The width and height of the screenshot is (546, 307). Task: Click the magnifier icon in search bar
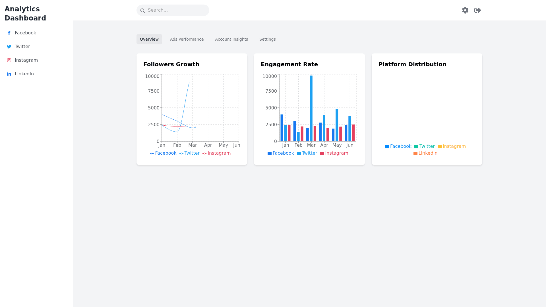[143, 11]
